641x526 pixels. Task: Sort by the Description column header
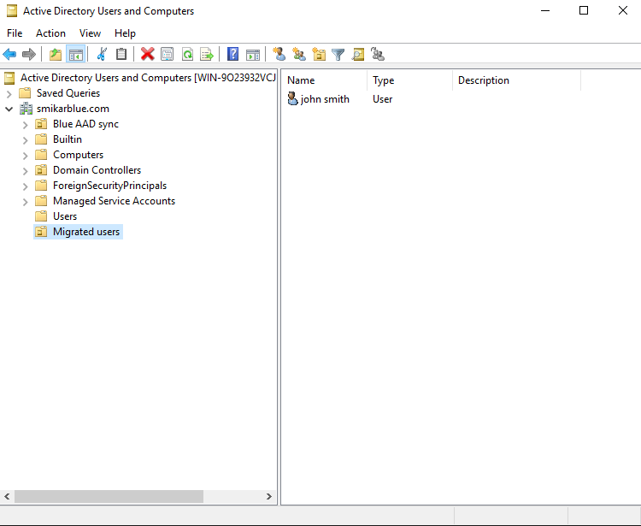[517, 80]
